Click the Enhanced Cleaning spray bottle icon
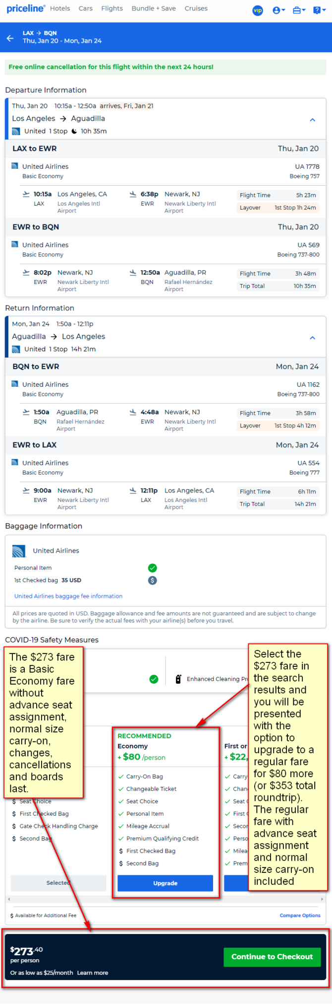 pyautogui.click(x=178, y=679)
